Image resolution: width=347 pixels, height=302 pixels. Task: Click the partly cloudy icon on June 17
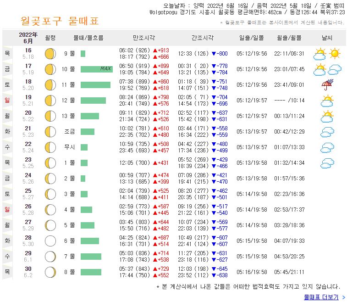point(319,70)
